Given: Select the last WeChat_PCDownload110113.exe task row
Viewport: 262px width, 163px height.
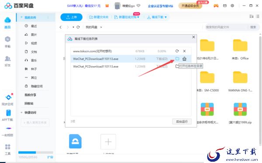Looking at the screenshot, I should pyautogui.click(x=131, y=66).
